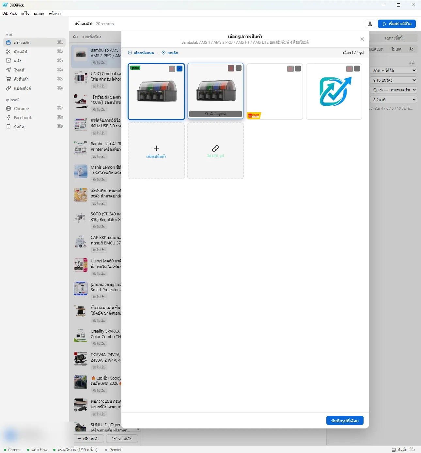This screenshot has height=453, width=421.
Task: Delete the third blank image
Action: [290, 69]
